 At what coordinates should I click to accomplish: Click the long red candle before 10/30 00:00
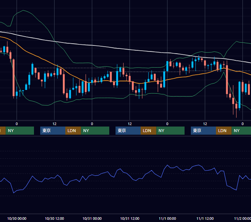click(14, 78)
